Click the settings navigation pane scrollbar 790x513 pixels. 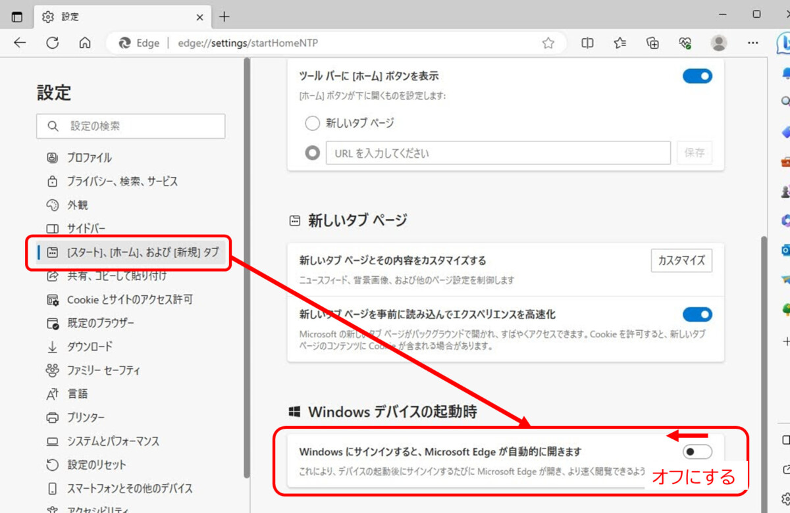[246, 268]
